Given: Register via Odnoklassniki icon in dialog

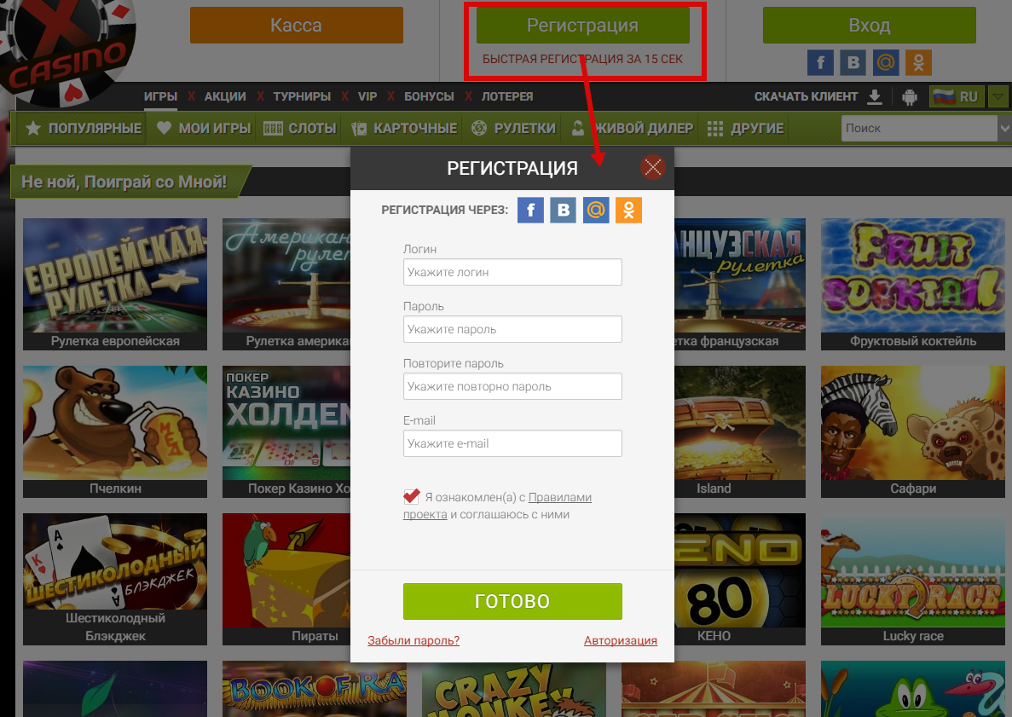Looking at the screenshot, I should pyautogui.click(x=628, y=210).
